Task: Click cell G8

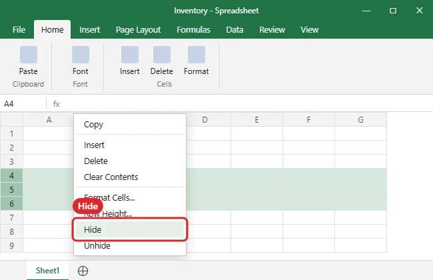Action: 360,231
